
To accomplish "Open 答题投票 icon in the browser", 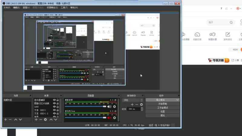I will tap(212, 34).
